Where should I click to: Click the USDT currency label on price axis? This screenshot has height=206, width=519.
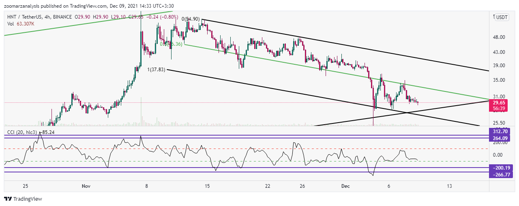(502, 17)
